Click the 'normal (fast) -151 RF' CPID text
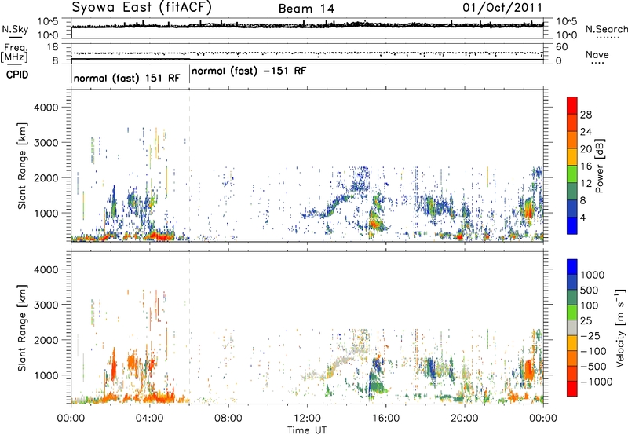628x435 pixels. 249,71
